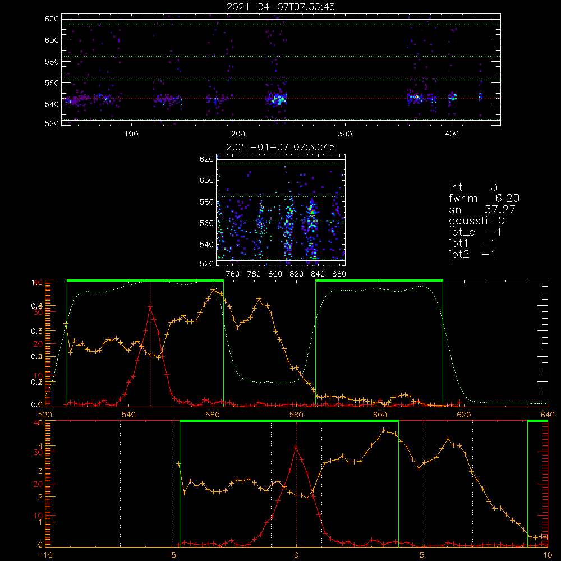Click the 820 tick label under the middle image
Screen dimensions: 561x561
point(297,274)
